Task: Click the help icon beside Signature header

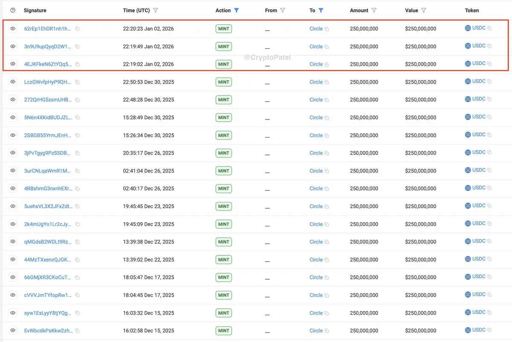Action: 13,10
